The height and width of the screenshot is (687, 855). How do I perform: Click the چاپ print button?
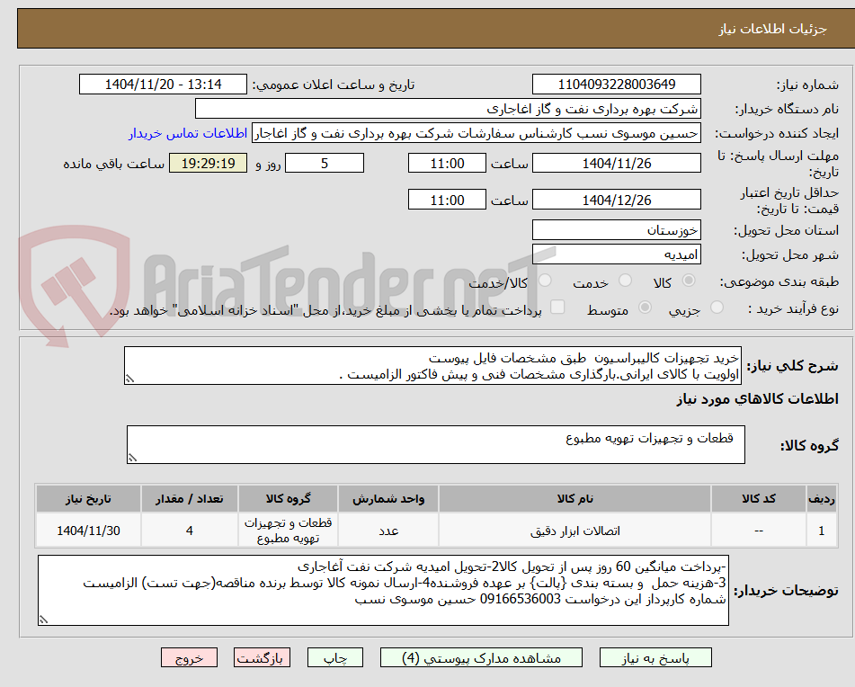coord(334,657)
